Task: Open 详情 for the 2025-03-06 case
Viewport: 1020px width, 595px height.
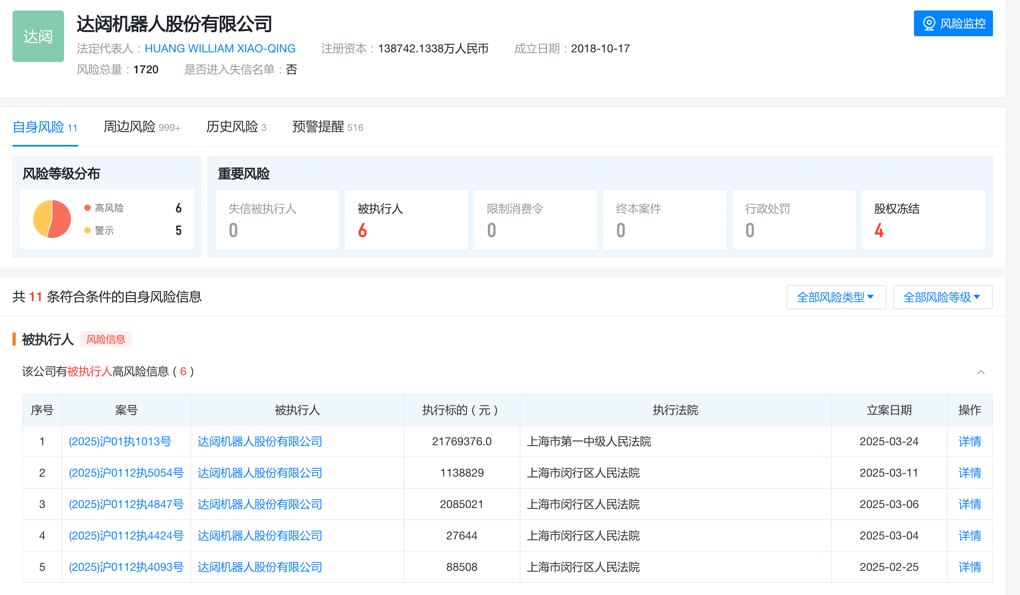Action: point(970,504)
